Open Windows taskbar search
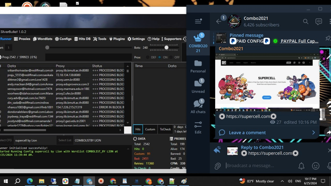 point(17,181)
